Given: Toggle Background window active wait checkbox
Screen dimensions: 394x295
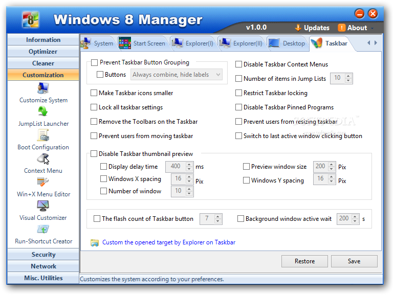Looking at the screenshot, I should tap(240, 219).
